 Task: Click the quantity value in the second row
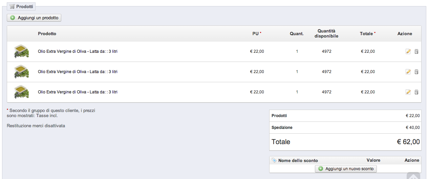(x=297, y=72)
